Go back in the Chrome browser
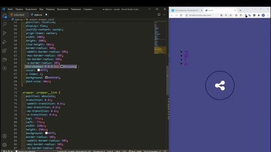 (x=172, y=15)
